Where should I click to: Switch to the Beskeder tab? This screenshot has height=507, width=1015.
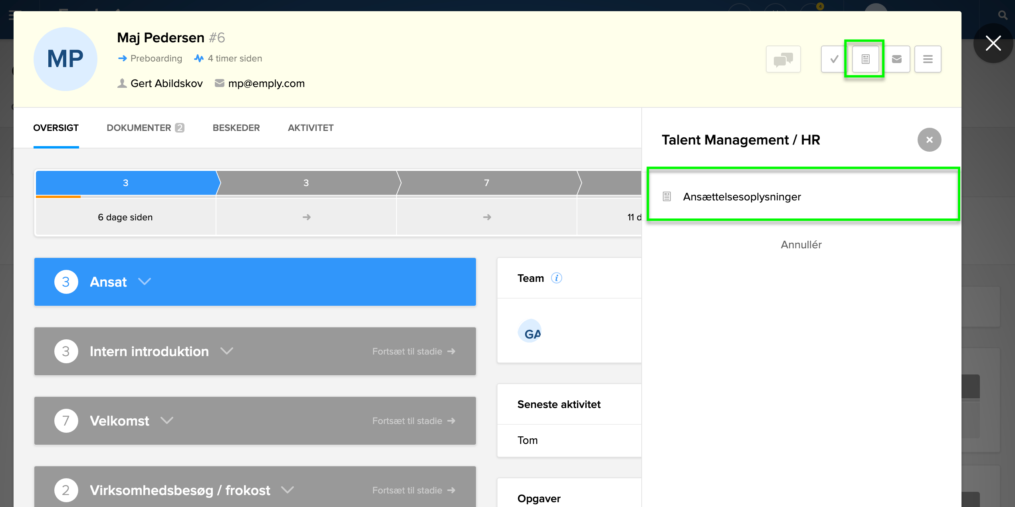coord(236,128)
